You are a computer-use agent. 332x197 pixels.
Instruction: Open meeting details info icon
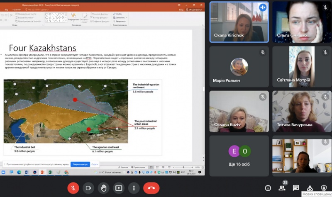tap(268, 188)
